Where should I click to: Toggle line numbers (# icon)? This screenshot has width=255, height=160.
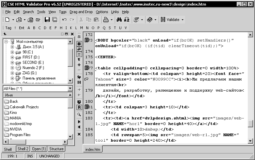(x=79, y=44)
